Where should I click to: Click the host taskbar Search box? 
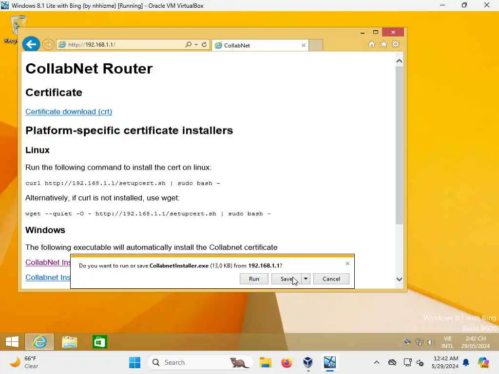[200, 362]
